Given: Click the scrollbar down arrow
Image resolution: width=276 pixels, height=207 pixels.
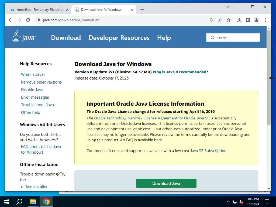Looking at the screenshot, I should coord(269,189).
